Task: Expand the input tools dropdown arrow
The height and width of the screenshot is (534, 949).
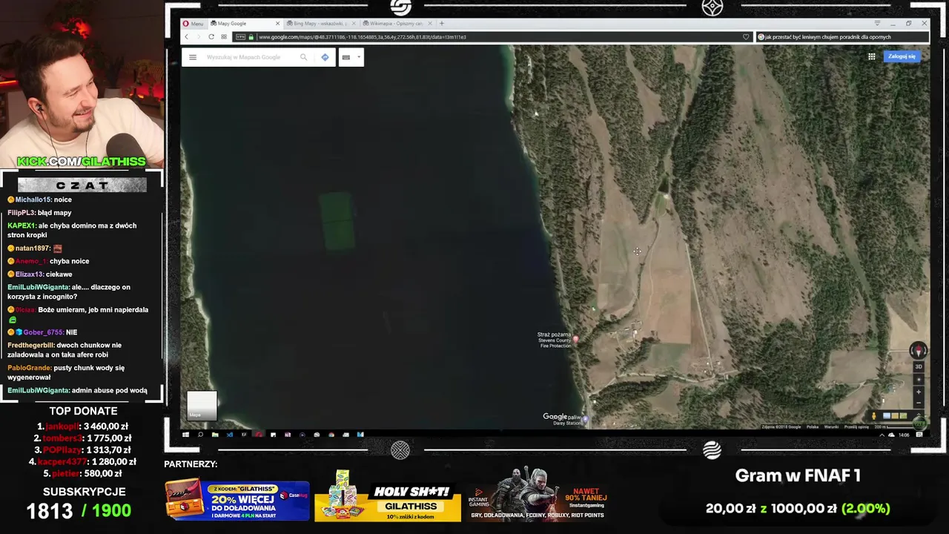Action: pyautogui.click(x=359, y=57)
